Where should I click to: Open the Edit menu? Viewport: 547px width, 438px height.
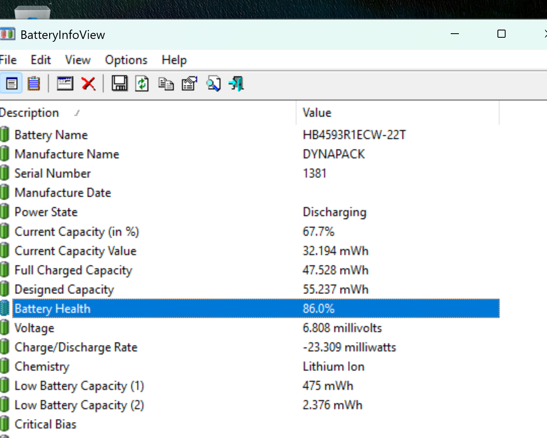pos(41,60)
